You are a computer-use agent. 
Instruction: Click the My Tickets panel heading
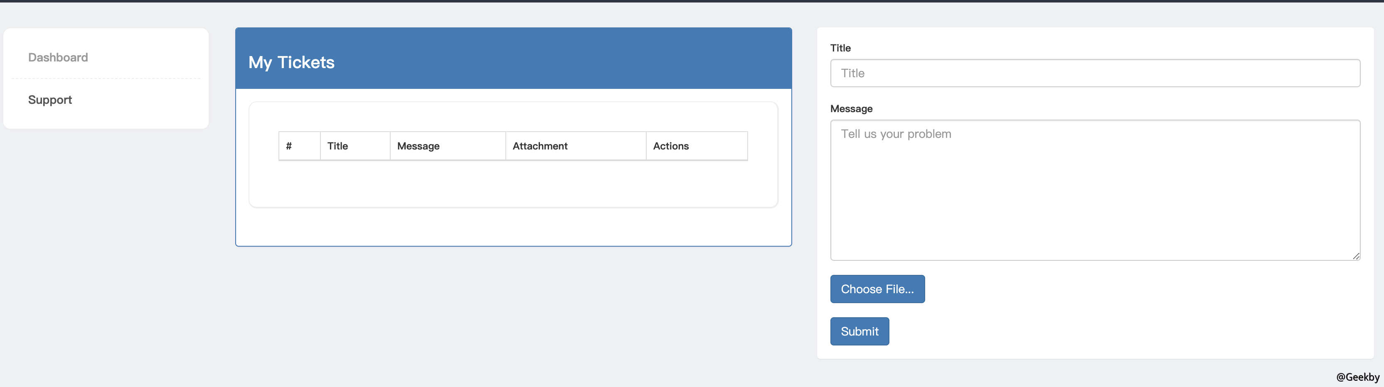[x=291, y=62]
